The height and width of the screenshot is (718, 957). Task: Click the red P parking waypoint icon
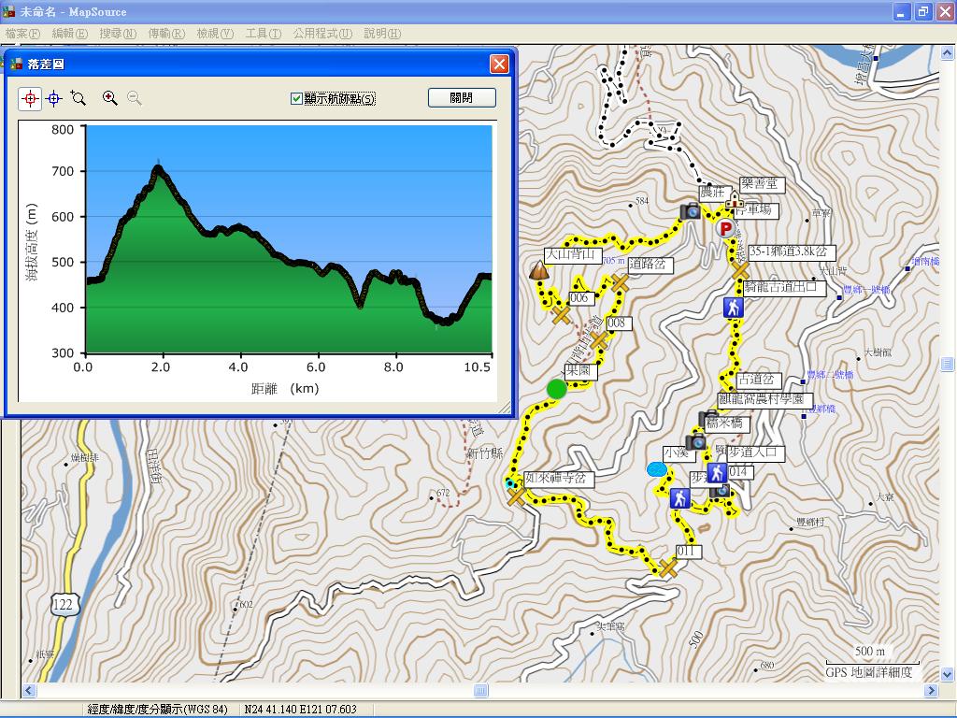(x=725, y=229)
